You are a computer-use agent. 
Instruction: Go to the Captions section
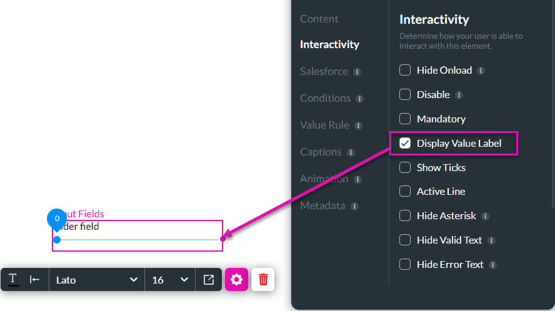321,152
